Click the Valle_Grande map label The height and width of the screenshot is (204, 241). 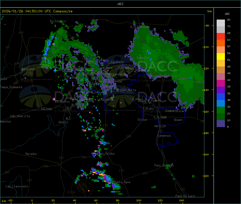tap(80, 99)
